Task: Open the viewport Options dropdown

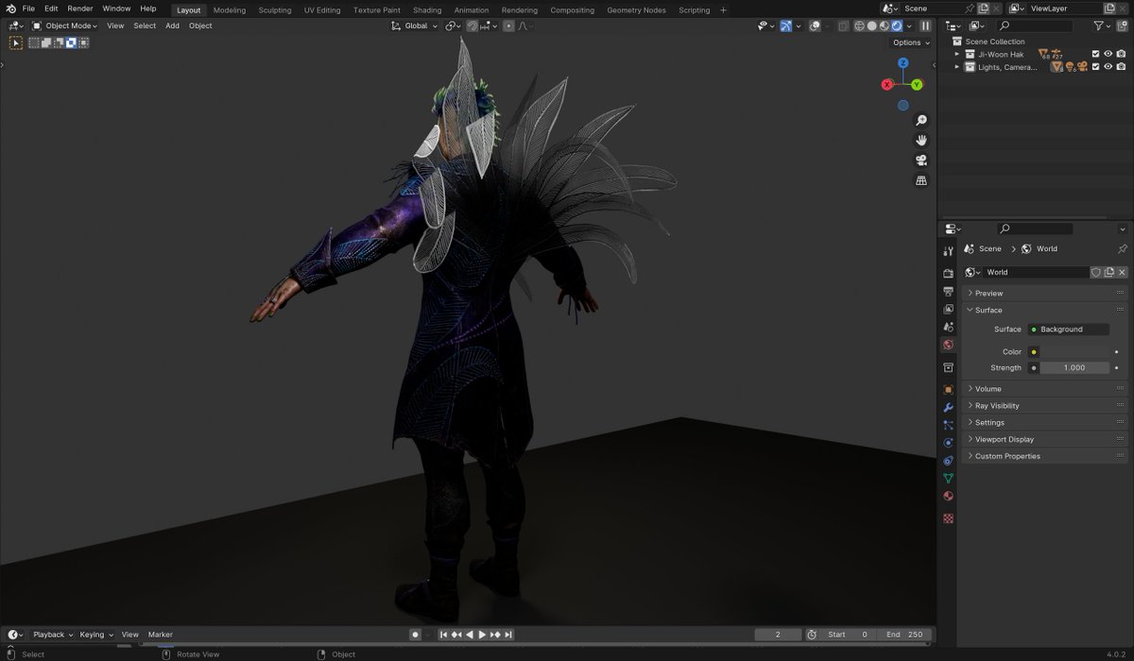Action: coord(911,42)
